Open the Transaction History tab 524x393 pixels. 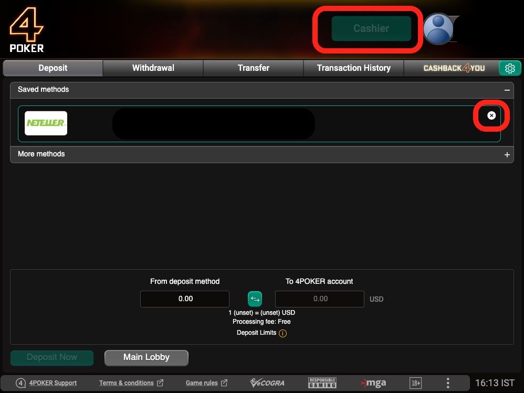[353, 68]
